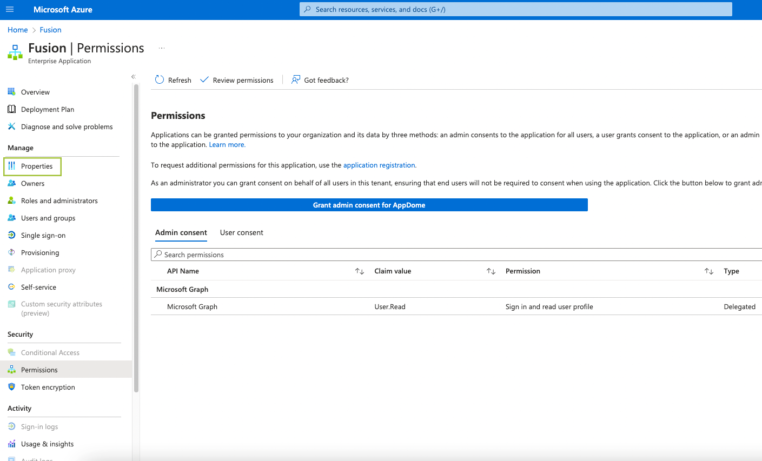This screenshot has height=461, width=762.
Task: Click the sidebar vertical scrollbar
Action: click(x=136, y=238)
